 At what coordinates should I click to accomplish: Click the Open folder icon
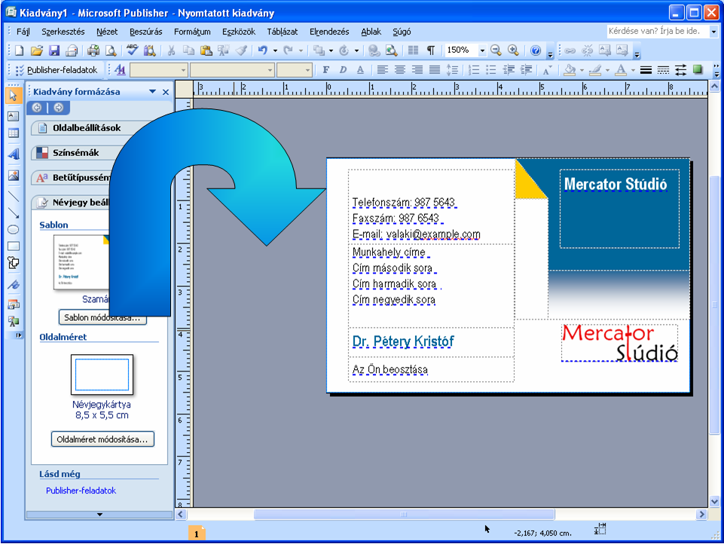[x=36, y=50]
